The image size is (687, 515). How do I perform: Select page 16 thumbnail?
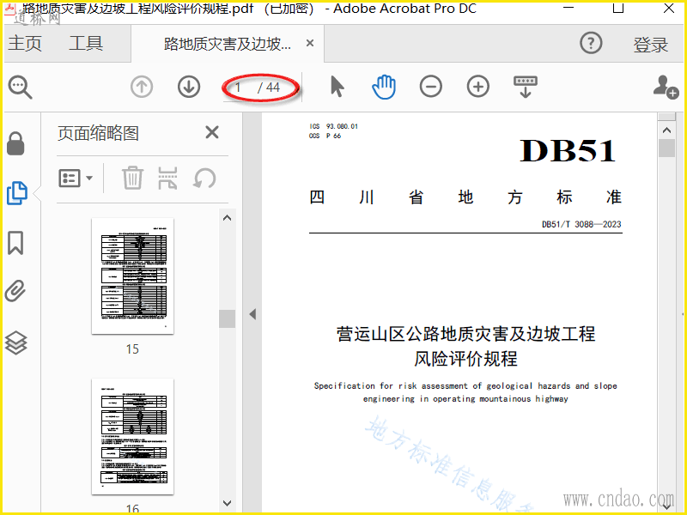coord(133,437)
